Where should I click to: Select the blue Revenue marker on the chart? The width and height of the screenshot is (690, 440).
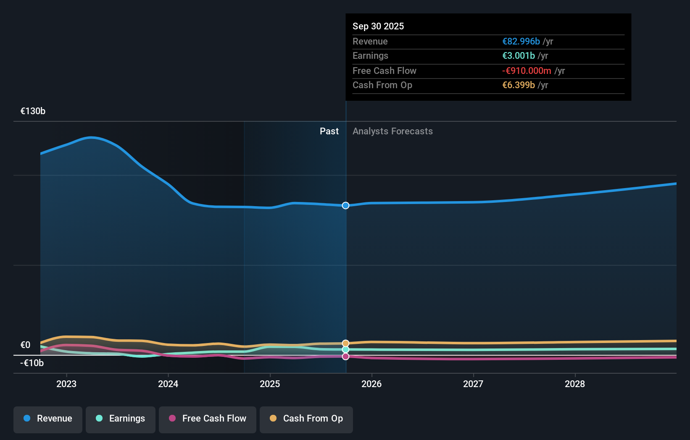(345, 206)
